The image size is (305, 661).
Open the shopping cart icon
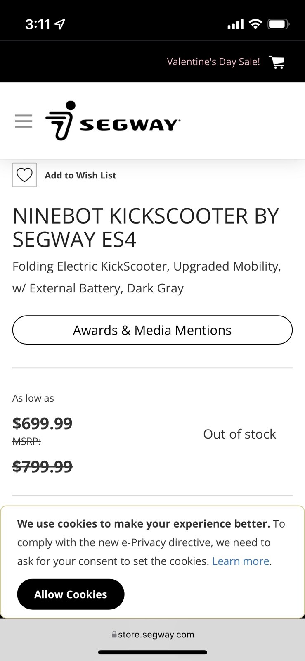point(277,62)
